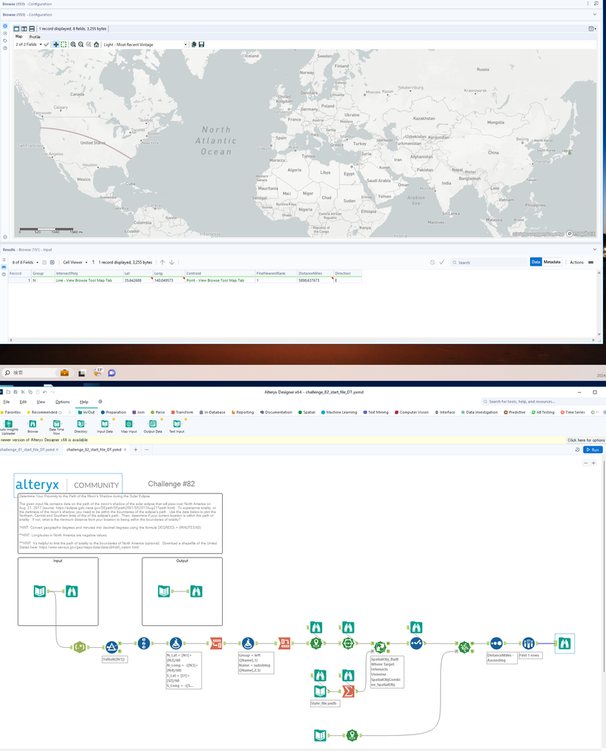Select the Summarize tool node on canvas
The width and height of the screenshot is (606, 751).
[349, 691]
